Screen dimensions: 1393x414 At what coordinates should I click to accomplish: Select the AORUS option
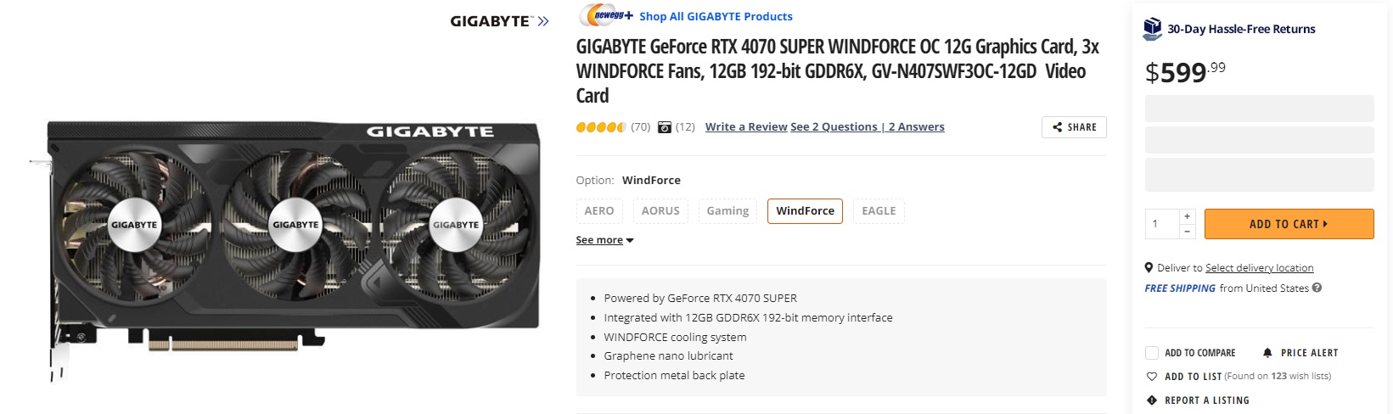[x=660, y=211]
